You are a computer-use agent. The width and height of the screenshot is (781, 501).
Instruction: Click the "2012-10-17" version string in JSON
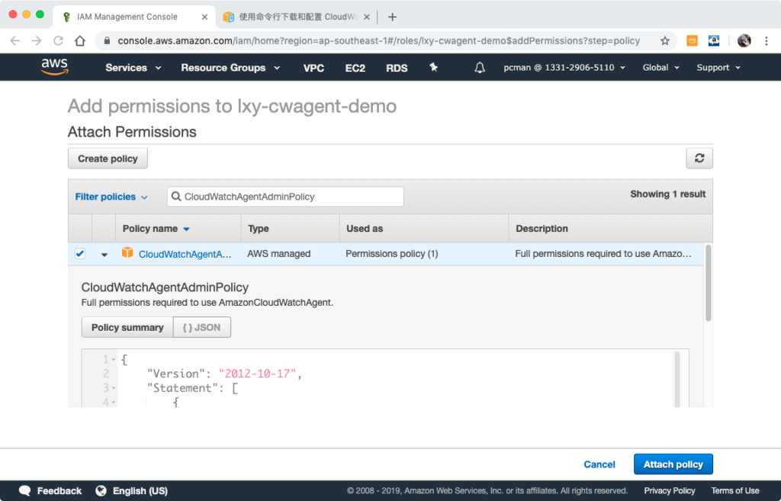pyautogui.click(x=257, y=374)
